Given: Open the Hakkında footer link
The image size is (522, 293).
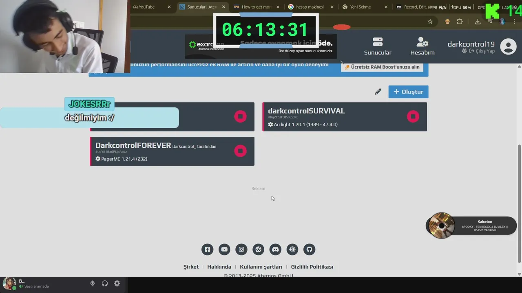Looking at the screenshot, I should [219, 267].
